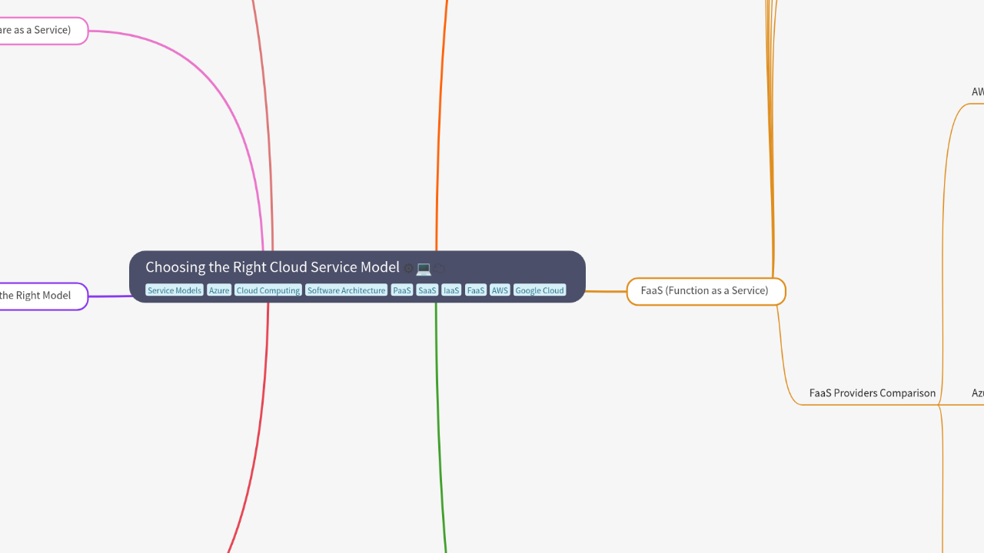Select the 'Cloud Computing' tag
The height and width of the screenshot is (553, 984).
click(268, 290)
